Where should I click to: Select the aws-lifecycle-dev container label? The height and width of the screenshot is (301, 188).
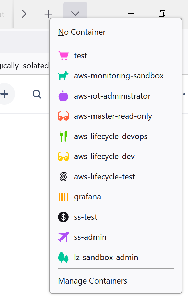click(x=105, y=156)
